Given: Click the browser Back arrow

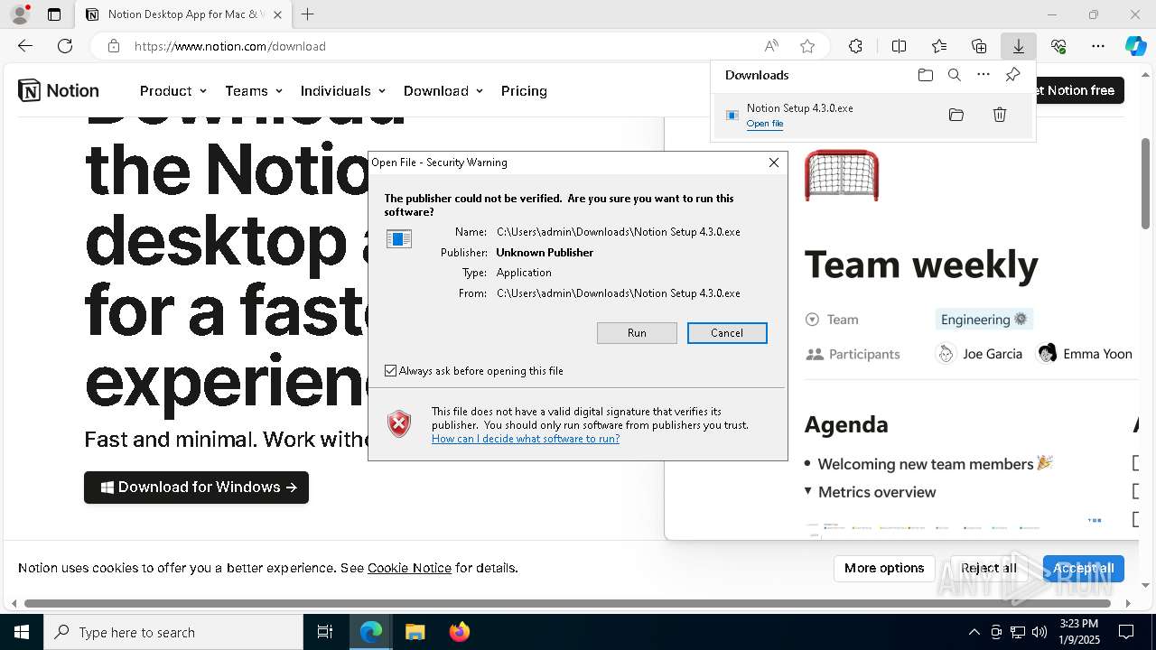Looking at the screenshot, I should click(25, 46).
